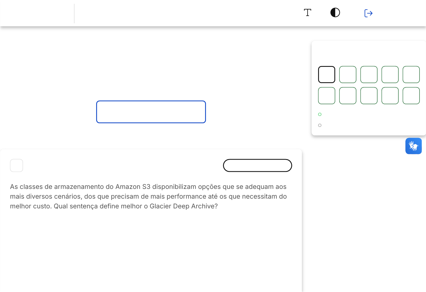Open first question box in bottom row

[x=327, y=96]
